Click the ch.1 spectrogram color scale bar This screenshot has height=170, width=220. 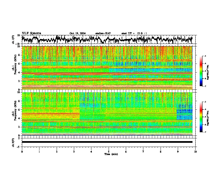click(x=201, y=71)
